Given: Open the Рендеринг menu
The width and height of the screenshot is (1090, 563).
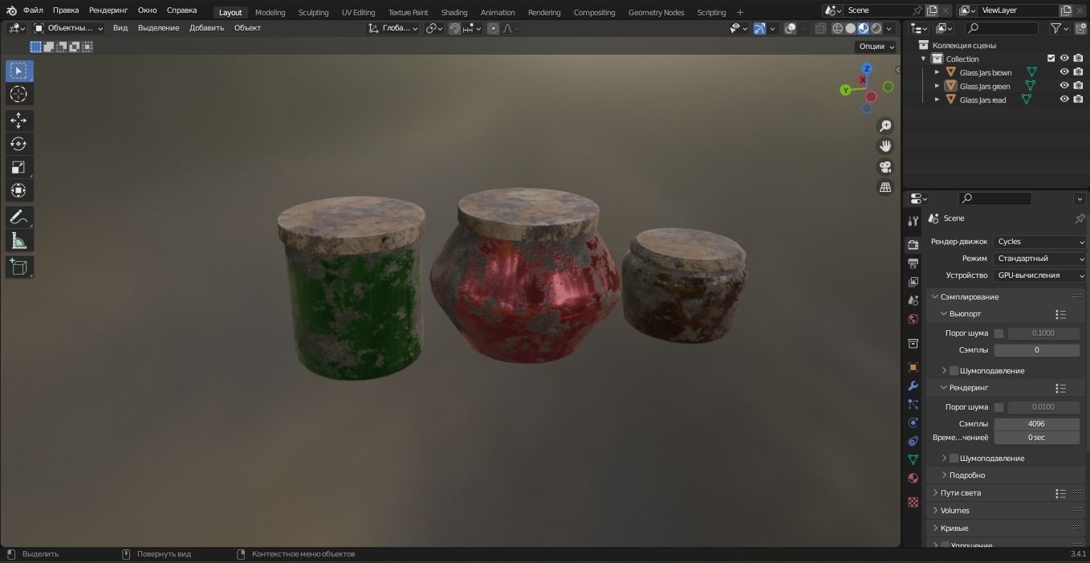Looking at the screenshot, I should pos(108,10).
